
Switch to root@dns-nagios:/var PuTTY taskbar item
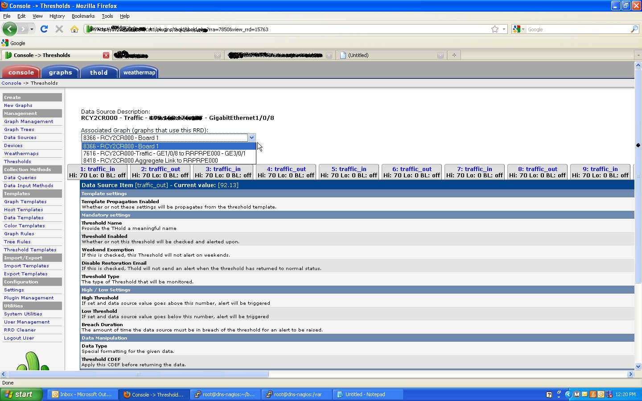point(297,394)
